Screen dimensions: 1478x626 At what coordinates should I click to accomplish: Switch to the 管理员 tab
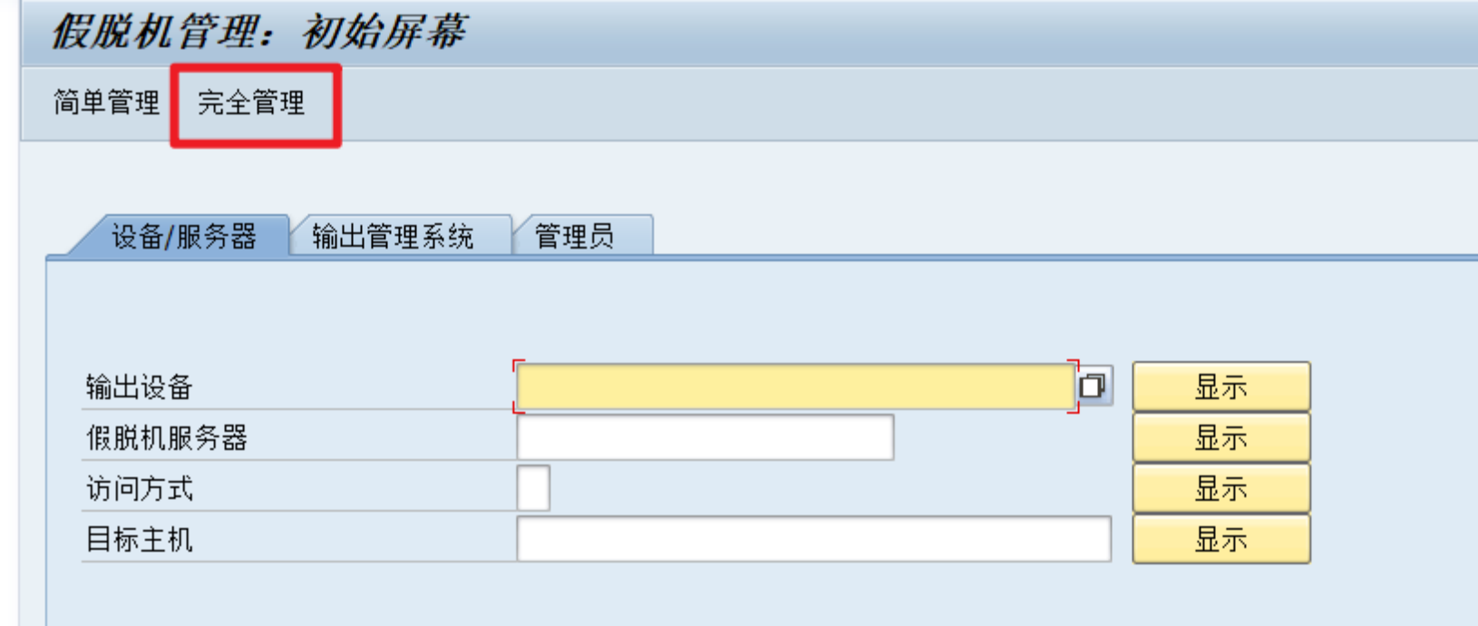click(x=575, y=235)
